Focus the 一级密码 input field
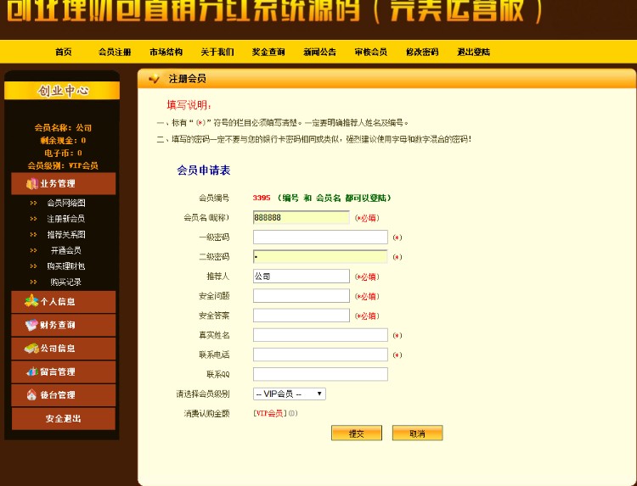637x486 pixels. [320, 237]
